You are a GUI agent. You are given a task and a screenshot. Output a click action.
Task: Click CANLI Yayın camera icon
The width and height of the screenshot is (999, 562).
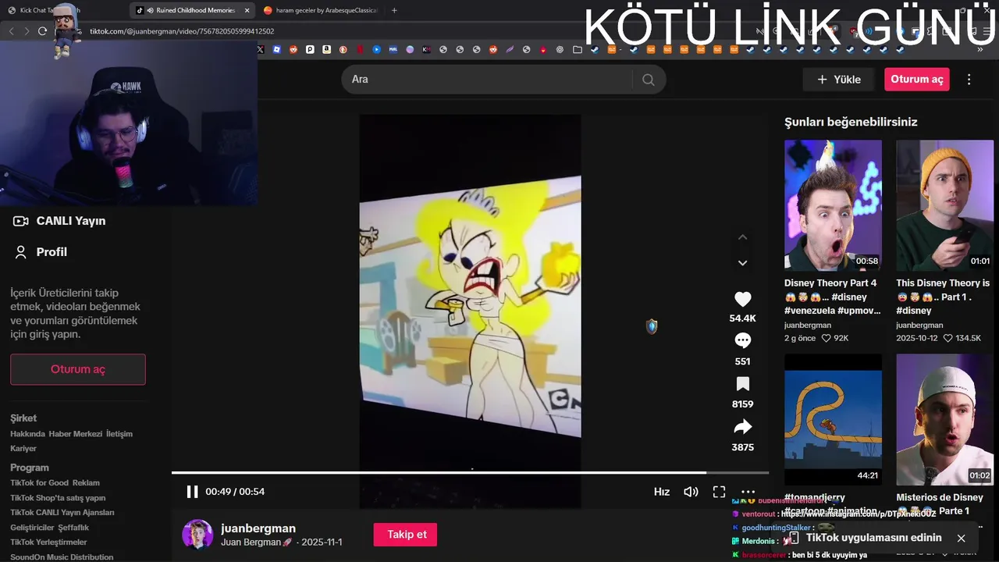(x=21, y=221)
